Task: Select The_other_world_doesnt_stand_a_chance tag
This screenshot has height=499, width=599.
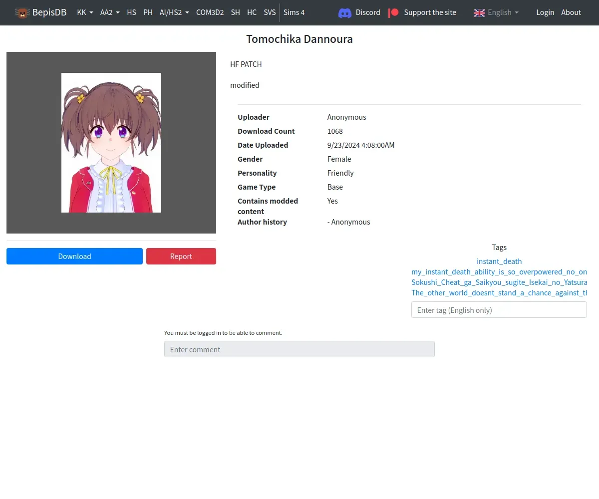Action: coord(499,292)
